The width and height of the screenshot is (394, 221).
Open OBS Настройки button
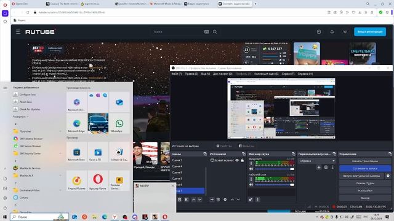365,190
